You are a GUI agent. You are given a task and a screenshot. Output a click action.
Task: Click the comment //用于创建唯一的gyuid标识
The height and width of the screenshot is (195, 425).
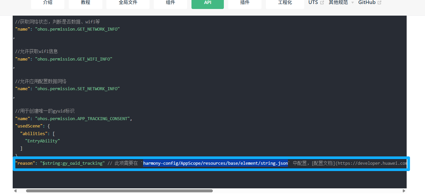pos(45,111)
